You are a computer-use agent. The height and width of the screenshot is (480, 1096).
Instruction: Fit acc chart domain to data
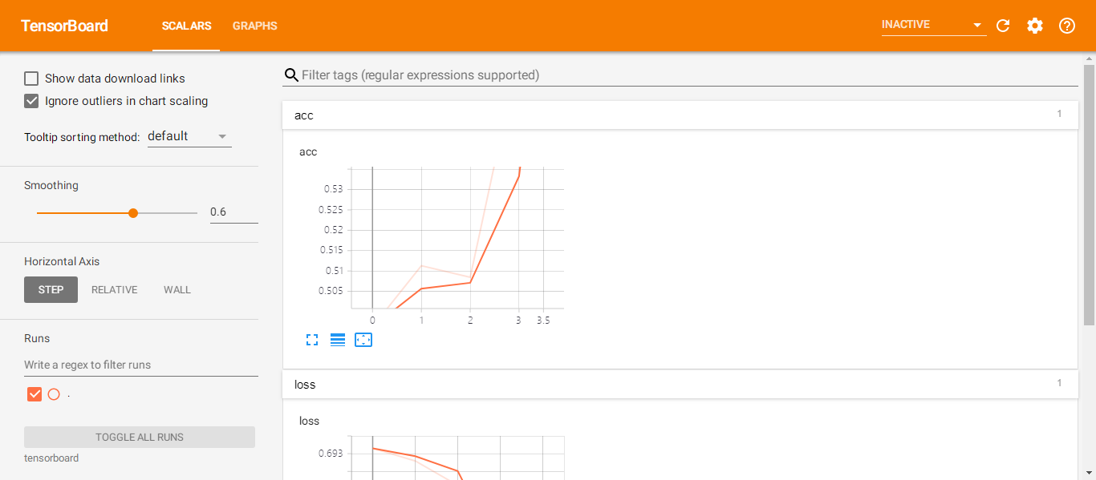(x=363, y=340)
